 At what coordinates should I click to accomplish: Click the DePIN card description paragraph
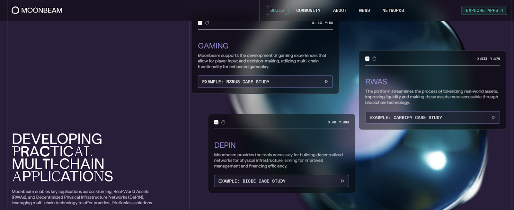coord(279,161)
